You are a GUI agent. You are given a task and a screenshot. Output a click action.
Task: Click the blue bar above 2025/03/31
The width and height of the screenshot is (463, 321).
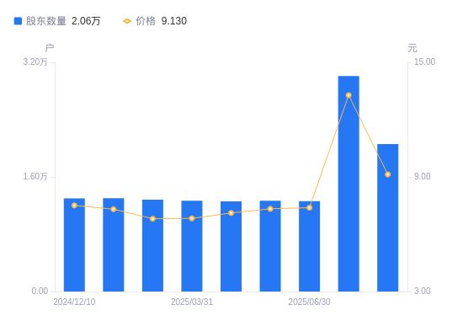click(192, 246)
